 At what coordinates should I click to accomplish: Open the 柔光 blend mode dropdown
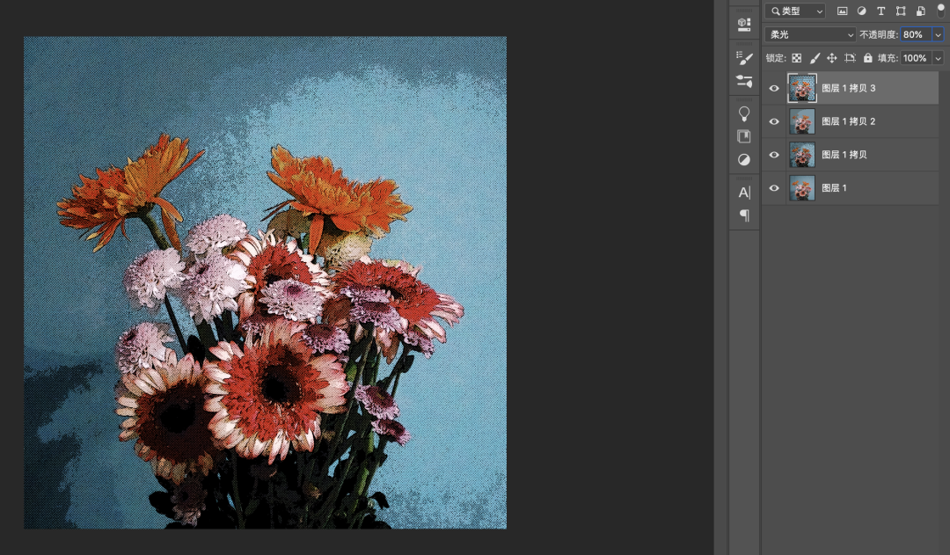[810, 34]
